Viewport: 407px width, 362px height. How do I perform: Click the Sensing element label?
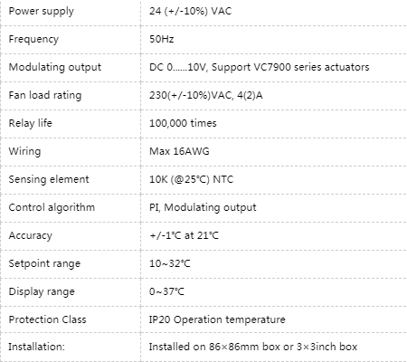49,179
